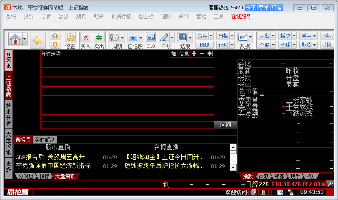
Task: Click the plus zoom-in icon in chart header
Action: 194,54
